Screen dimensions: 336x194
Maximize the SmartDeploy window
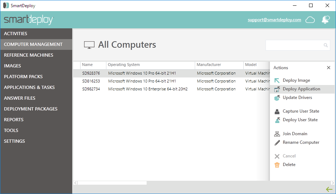[311, 6]
